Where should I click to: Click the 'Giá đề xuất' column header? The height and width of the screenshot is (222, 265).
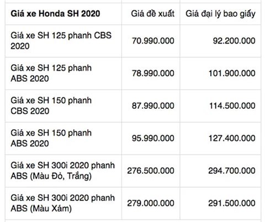click(x=152, y=14)
